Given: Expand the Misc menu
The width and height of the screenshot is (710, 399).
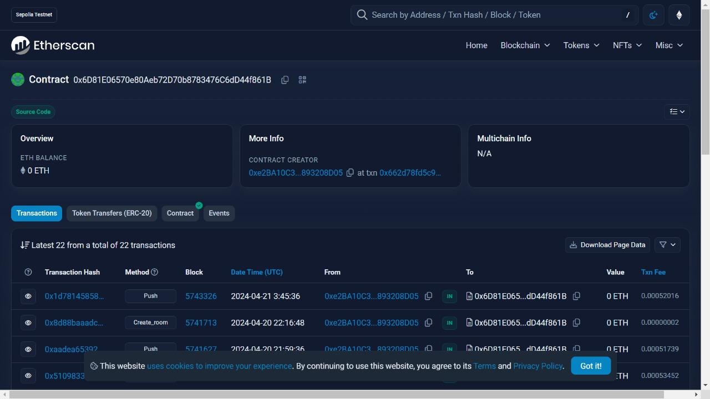Looking at the screenshot, I should pyautogui.click(x=669, y=45).
